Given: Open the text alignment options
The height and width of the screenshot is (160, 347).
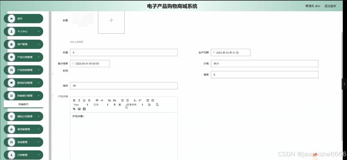Looking at the screenshot, I should point(149,105).
